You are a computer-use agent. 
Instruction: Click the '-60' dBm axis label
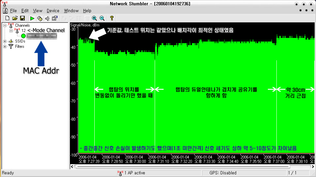(73, 83)
